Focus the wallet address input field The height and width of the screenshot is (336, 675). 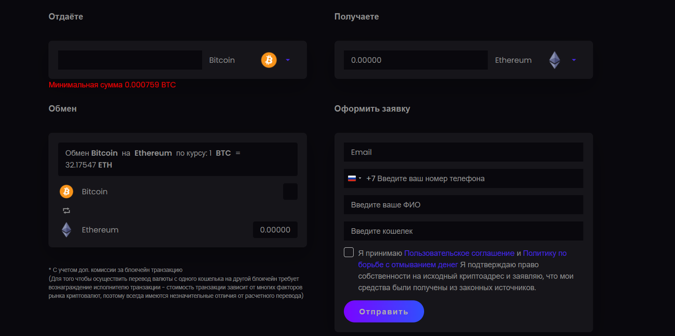463,231
